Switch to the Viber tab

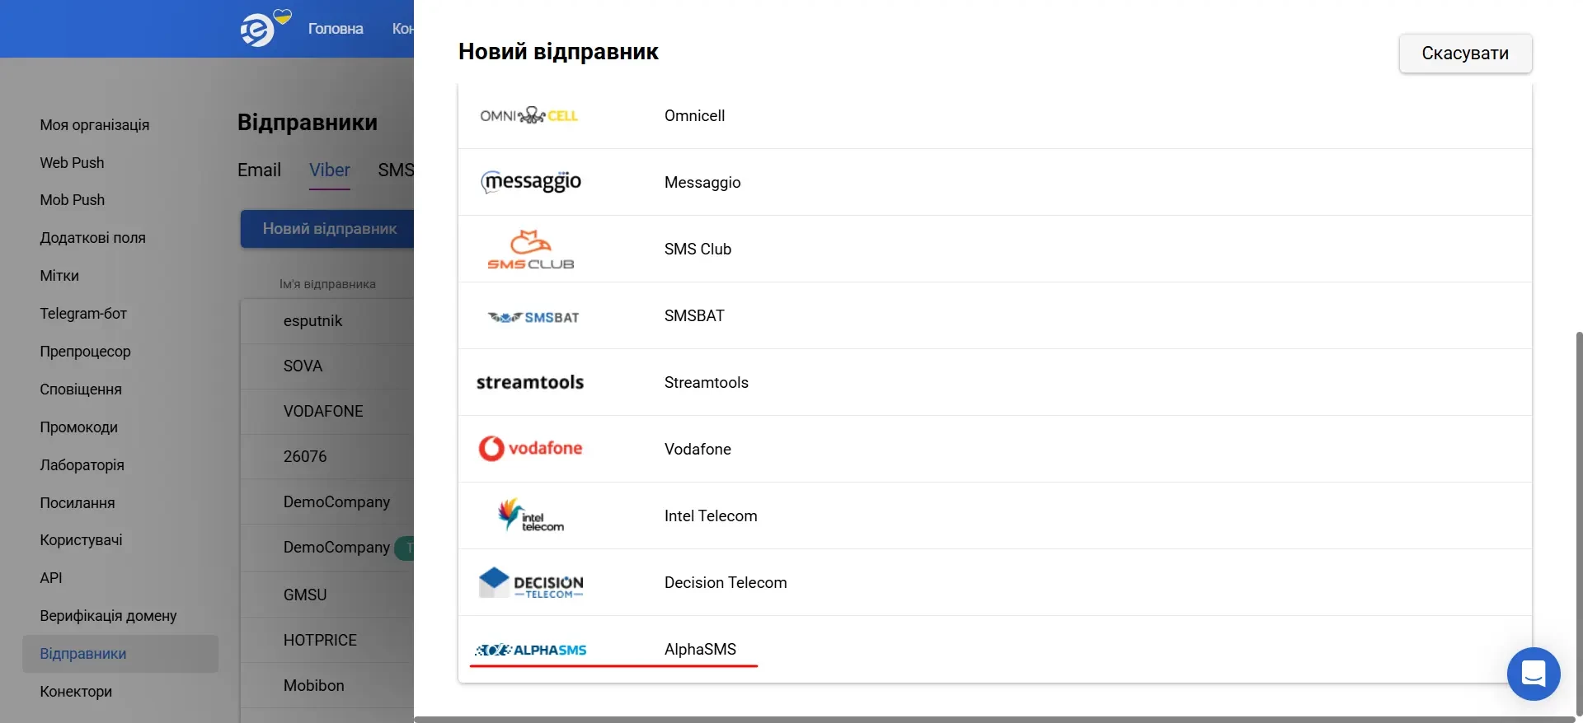click(330, 170)
